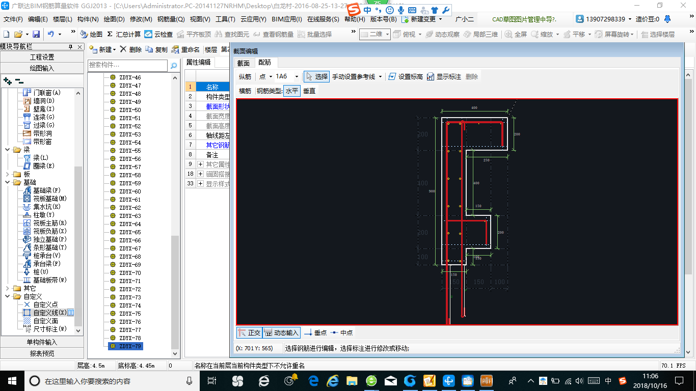Switch to the 配筋 tab
Image resolution: width=696 pixels, height=391 pixels.
pyautogui.click(x=265, y=63)
